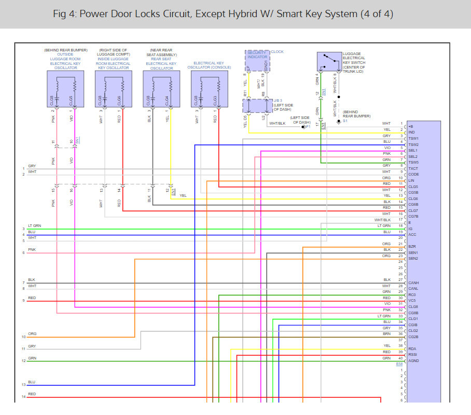The height and width of the screenshot is (415, 471).
Task: Click the CLG1 terminal label
Action: (x=413, y=319)
